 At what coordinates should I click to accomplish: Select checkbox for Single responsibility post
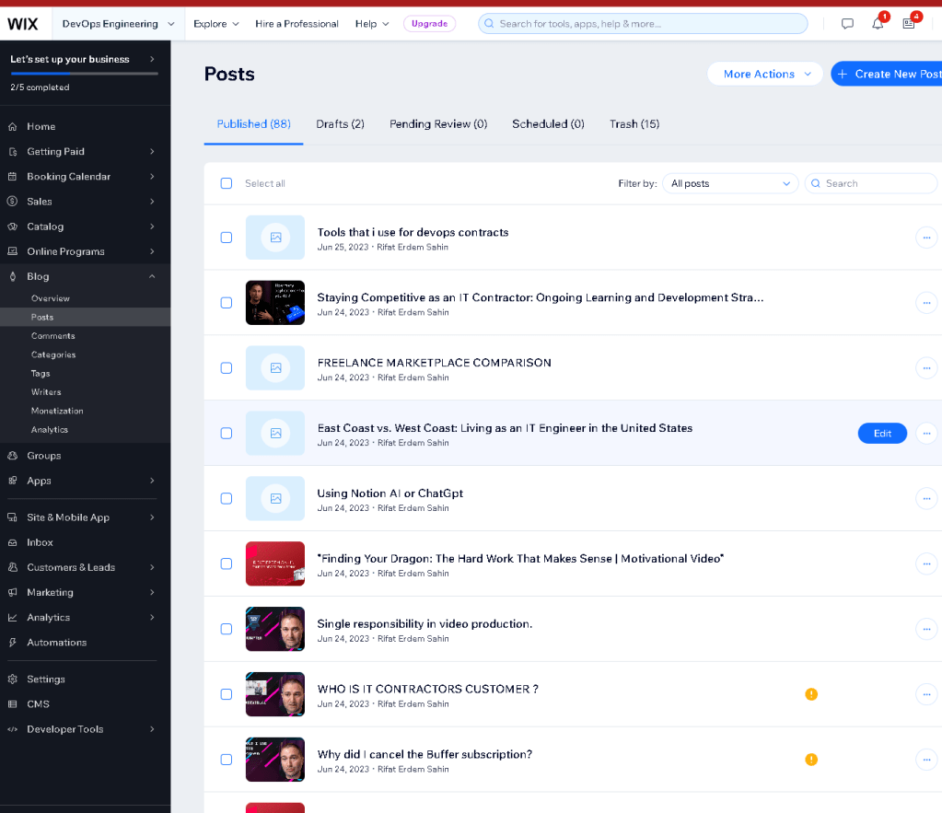(x=227, y=629)
